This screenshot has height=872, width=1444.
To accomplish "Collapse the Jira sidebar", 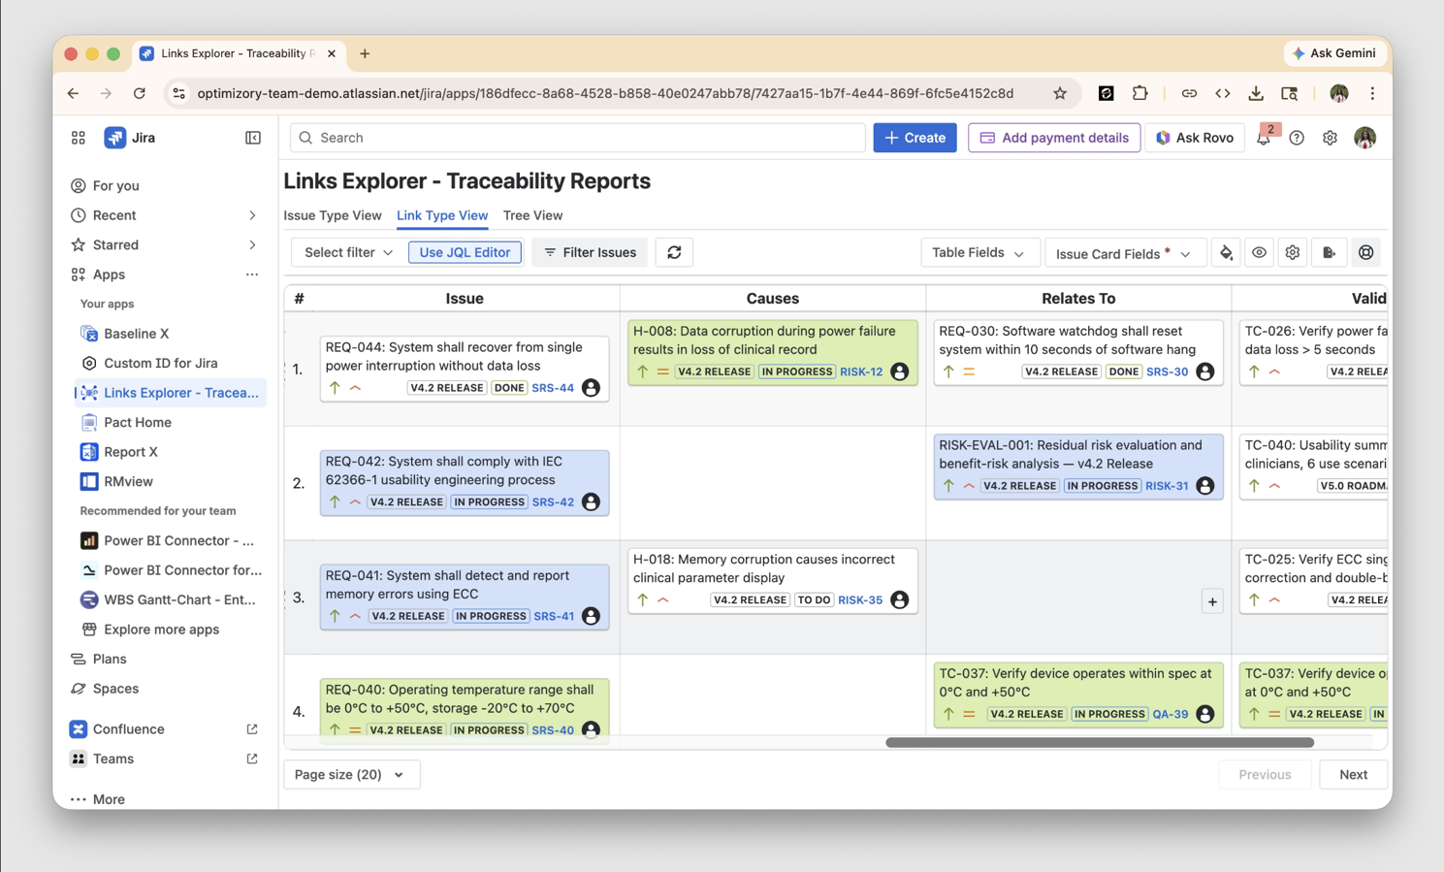I will (253, 138).
